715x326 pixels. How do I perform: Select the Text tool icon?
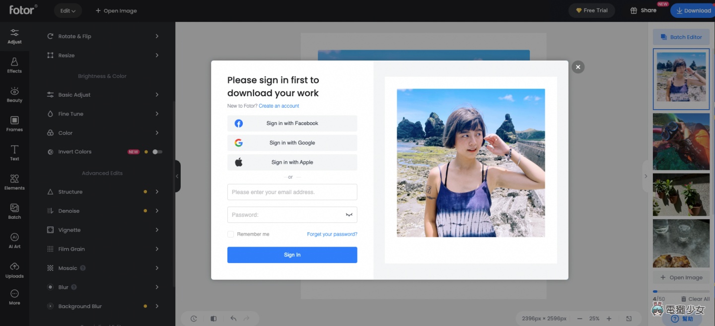[14, 153]
